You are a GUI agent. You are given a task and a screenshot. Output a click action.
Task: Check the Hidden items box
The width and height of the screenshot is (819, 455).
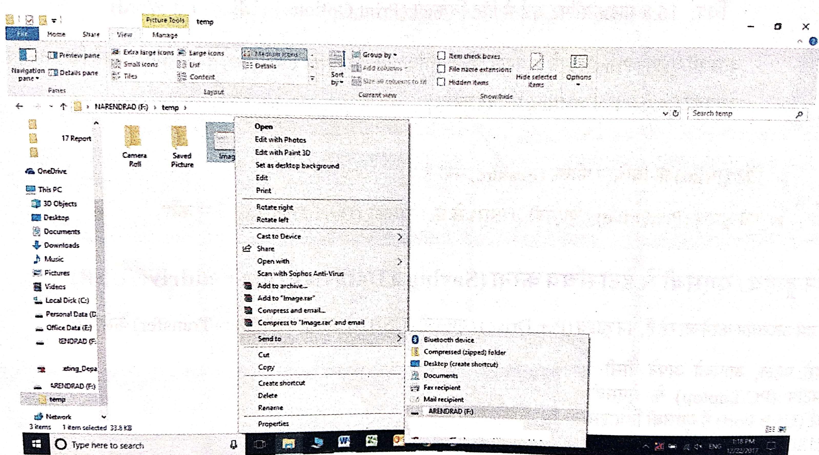coord(441,82)
